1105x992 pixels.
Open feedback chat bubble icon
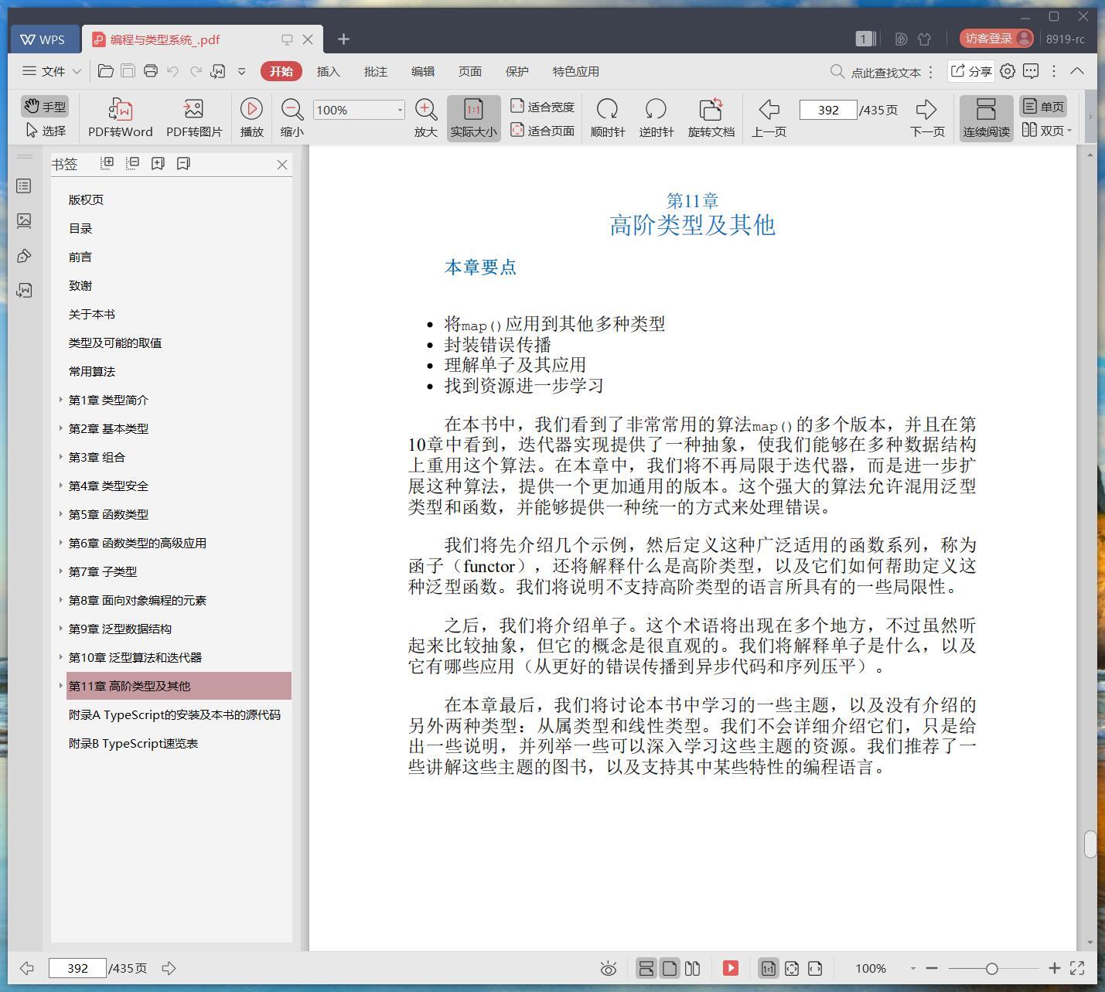click(x=1031, y=71)
